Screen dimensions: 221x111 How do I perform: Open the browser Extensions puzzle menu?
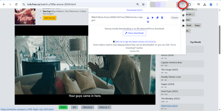pyautogui.click(x=190, y=4)
